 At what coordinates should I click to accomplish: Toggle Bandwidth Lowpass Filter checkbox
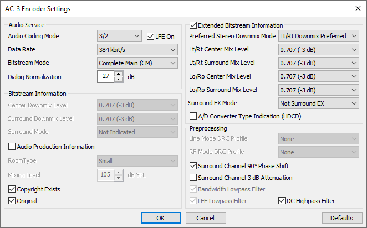coord(193,189)
